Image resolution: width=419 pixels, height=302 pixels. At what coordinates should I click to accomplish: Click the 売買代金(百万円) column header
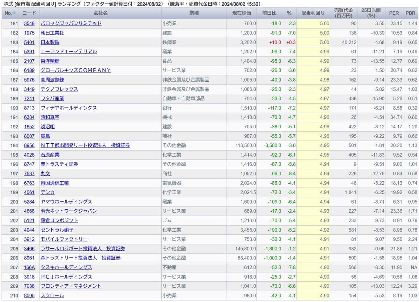(x=344, y=13)
